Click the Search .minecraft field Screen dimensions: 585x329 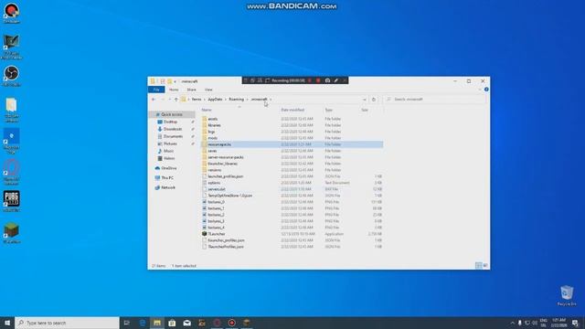coord(435,100)
